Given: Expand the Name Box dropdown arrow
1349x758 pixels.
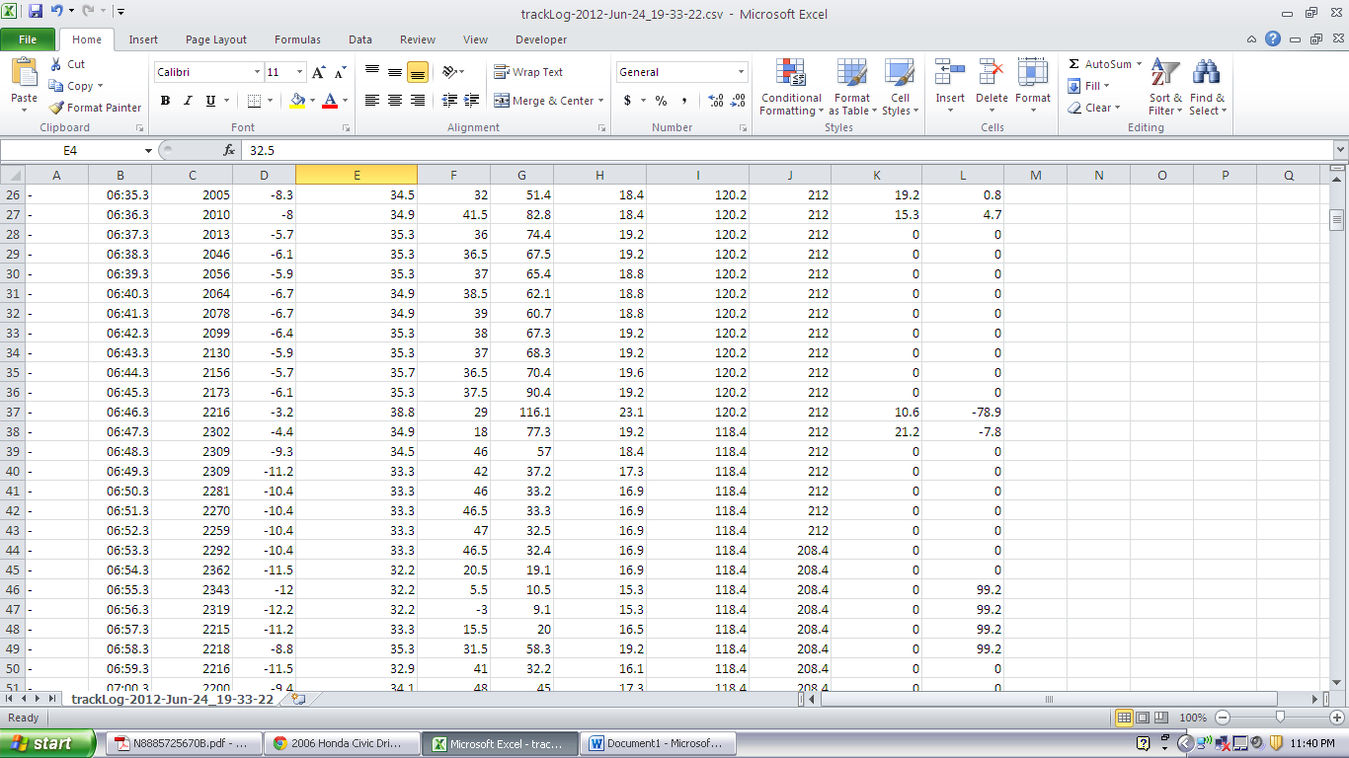Looking at the screenshot, I should (148, 150).
